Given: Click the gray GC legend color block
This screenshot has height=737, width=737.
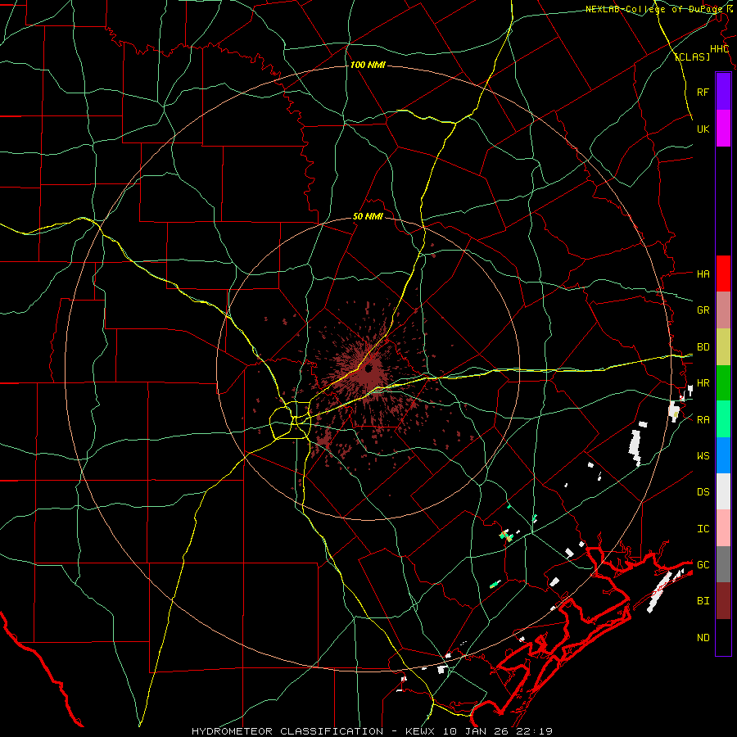Looking at the screenshot, I should coord(723,564).
